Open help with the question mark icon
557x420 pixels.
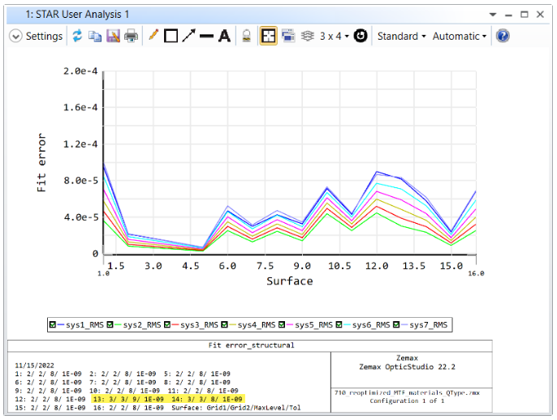[x=503, y=36]
